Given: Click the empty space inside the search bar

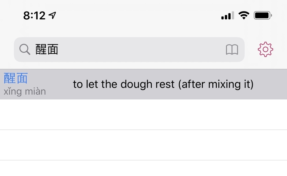Looking at the screenshot, I should pyautogui.click(x=142, y=49).
